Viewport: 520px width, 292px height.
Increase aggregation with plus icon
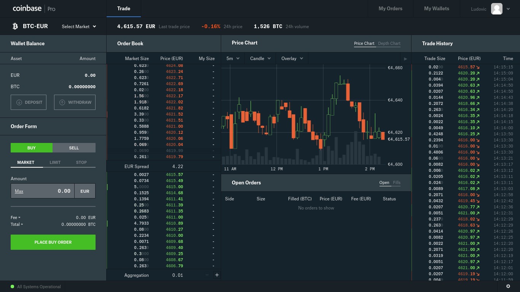point(217,275)
